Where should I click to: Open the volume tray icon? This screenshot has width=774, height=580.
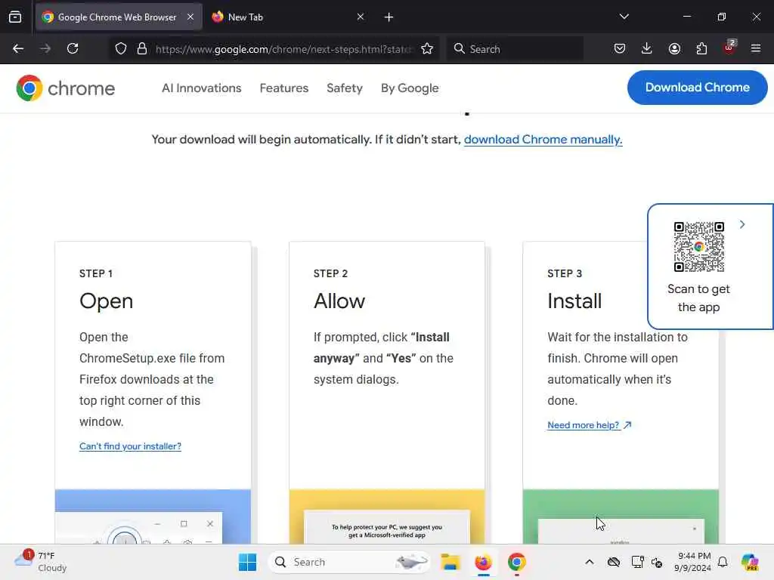(657, 562)
